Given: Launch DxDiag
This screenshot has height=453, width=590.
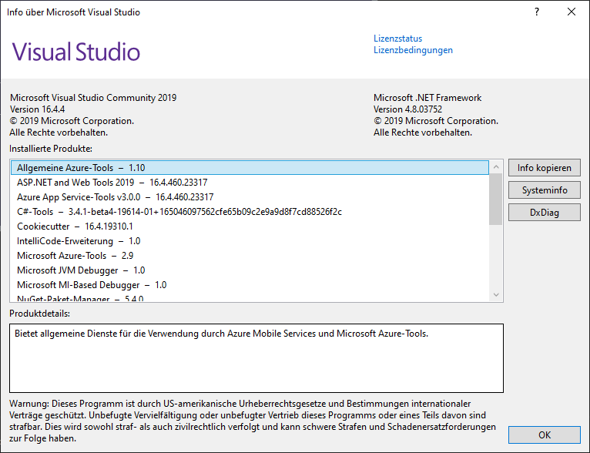Looking at the screenshot, I should (544, 213).
